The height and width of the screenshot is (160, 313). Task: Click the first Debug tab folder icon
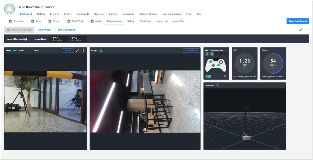pos(50,21)
